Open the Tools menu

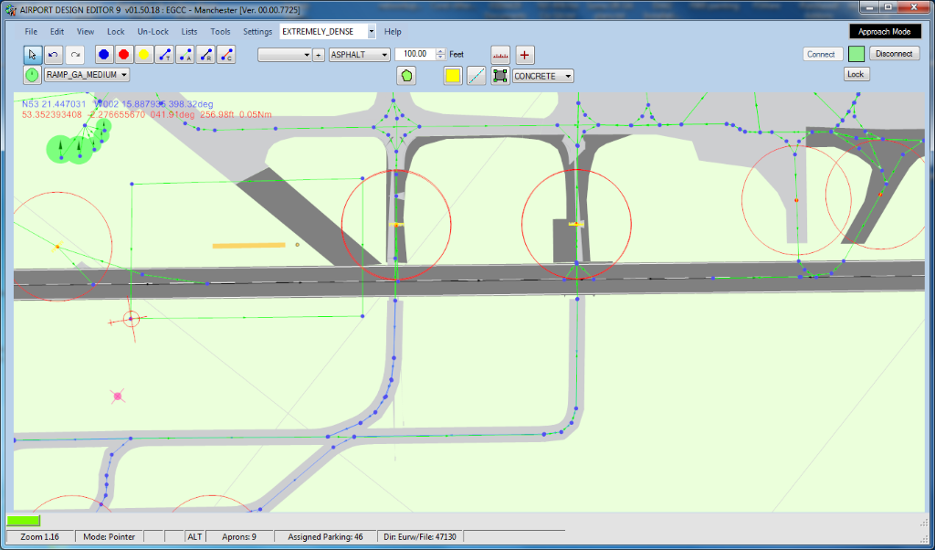tap(220, 32)
